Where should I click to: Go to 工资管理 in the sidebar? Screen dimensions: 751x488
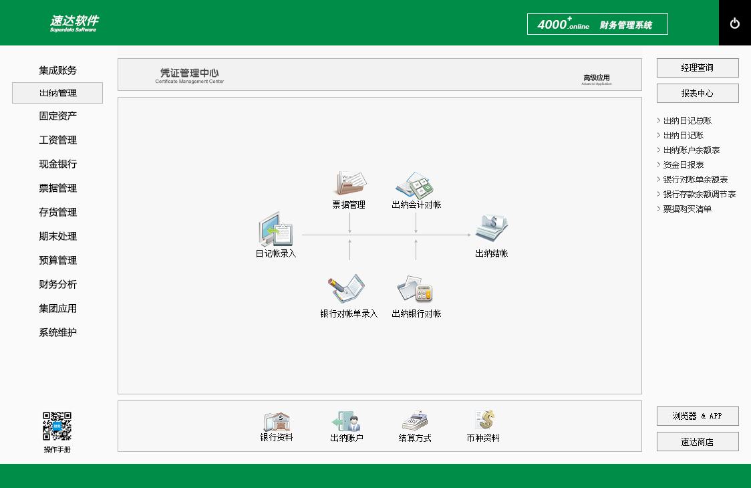[x=57, y=140]
